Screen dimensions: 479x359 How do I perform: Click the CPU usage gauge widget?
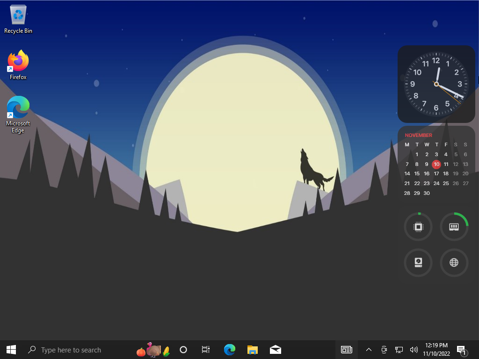(x=418, y=227)
